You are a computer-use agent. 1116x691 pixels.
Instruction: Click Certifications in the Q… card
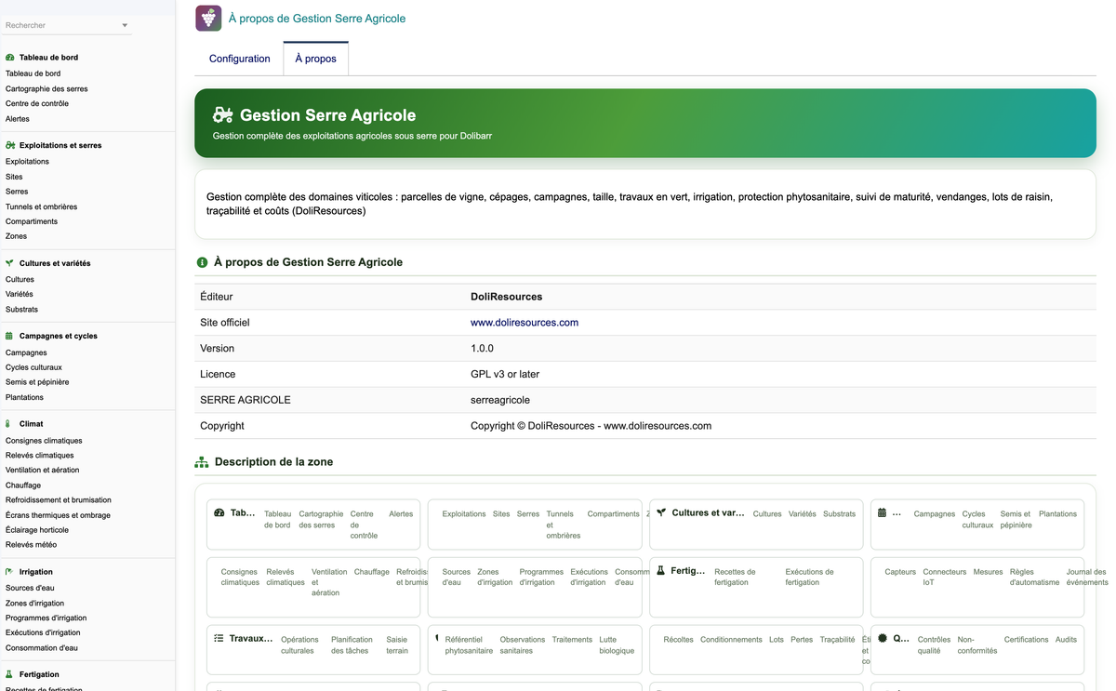point(1026,640)
